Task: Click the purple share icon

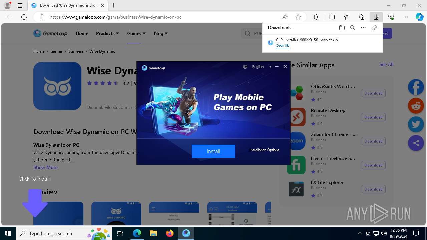Action: click(416, 143)
